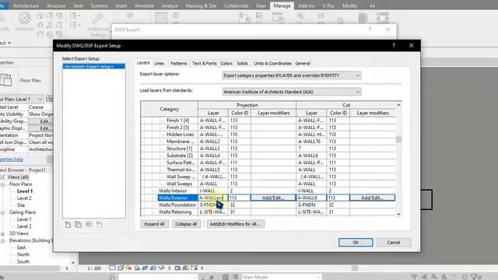Click the Properties help link

12,159
